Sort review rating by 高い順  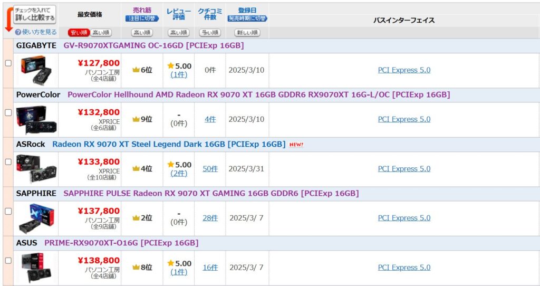179,33
